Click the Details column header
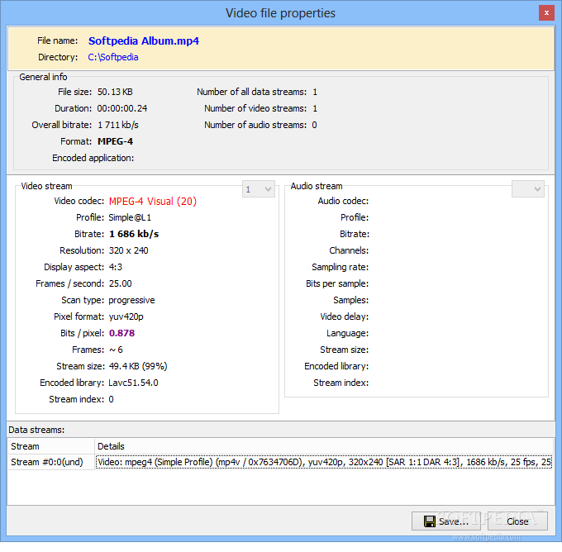 324,446
